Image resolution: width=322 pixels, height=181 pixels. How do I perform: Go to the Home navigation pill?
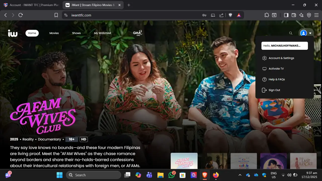pos(32,33)
